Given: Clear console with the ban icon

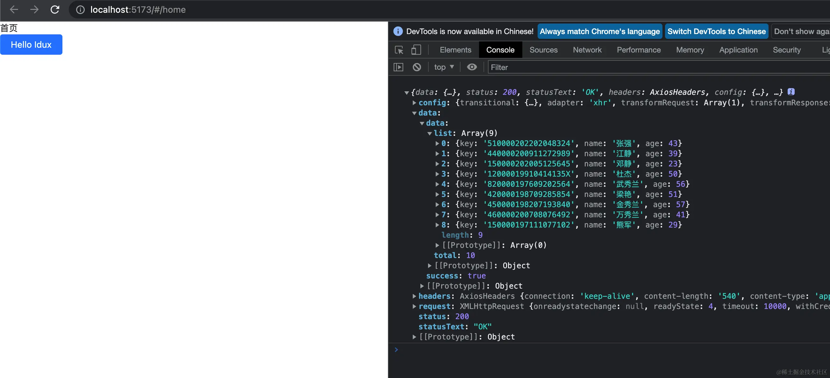Looking at the screenshot, I should click(417, 67).
